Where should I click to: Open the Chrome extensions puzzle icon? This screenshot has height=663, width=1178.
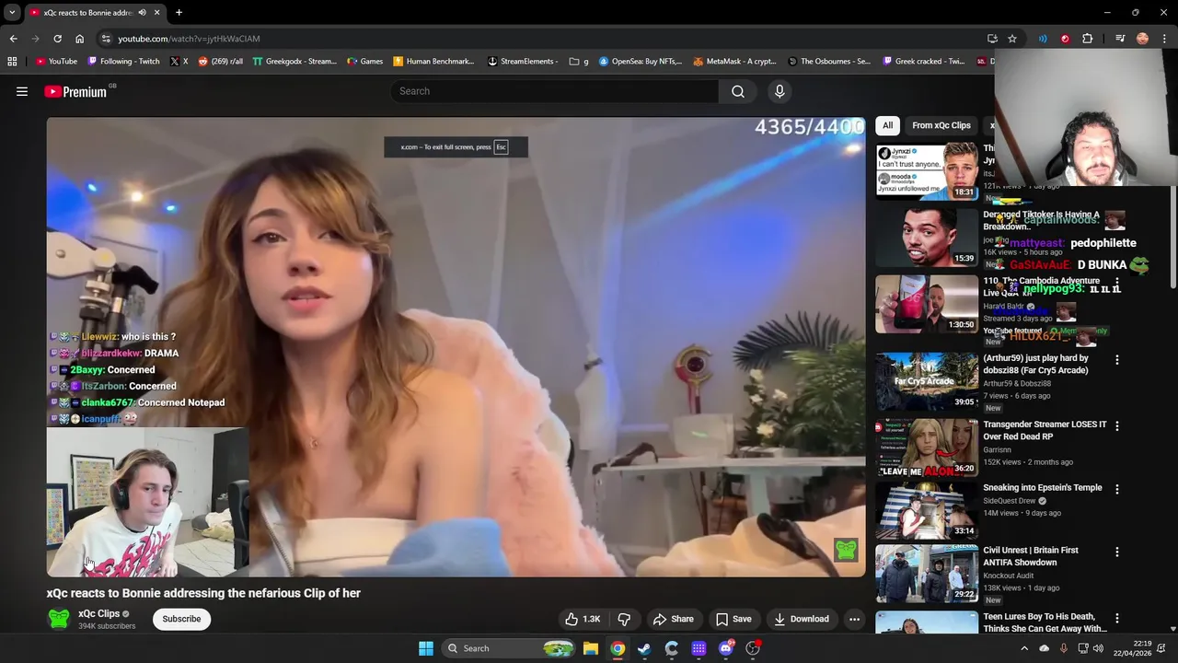pyautogui.click(x=1087, y=39)
